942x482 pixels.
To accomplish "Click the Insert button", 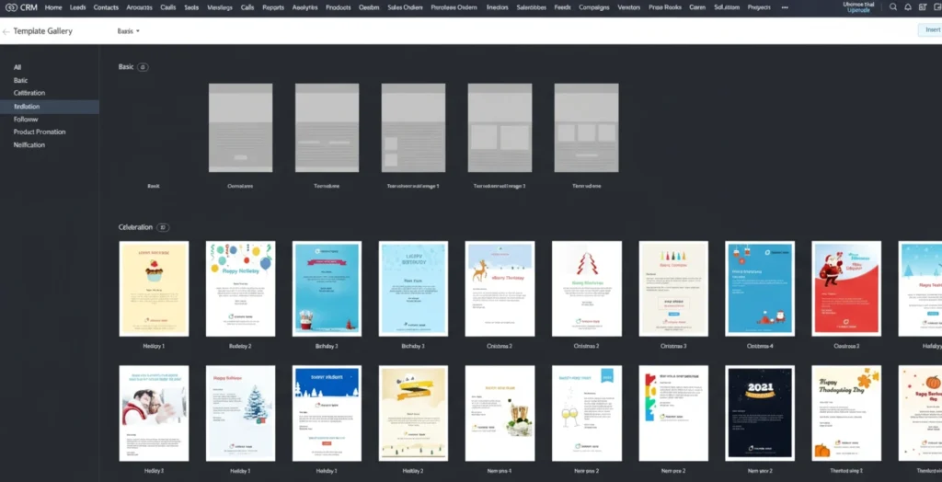I will [x=931, y=30].
